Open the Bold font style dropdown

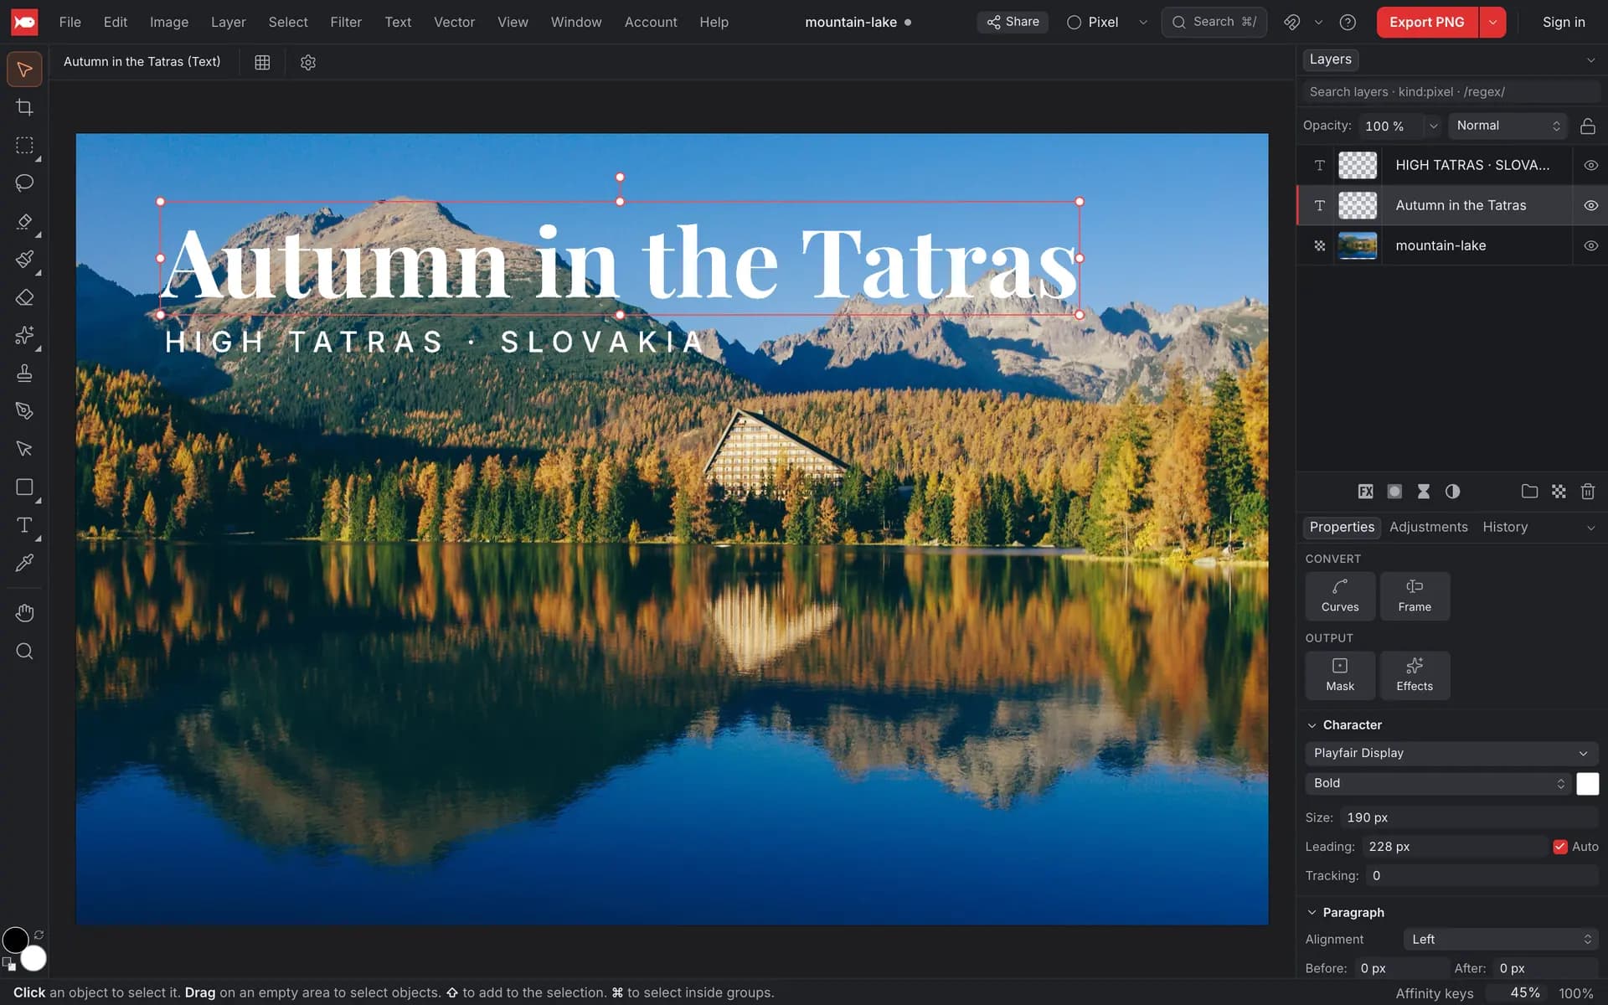(x=1438, y=783)
